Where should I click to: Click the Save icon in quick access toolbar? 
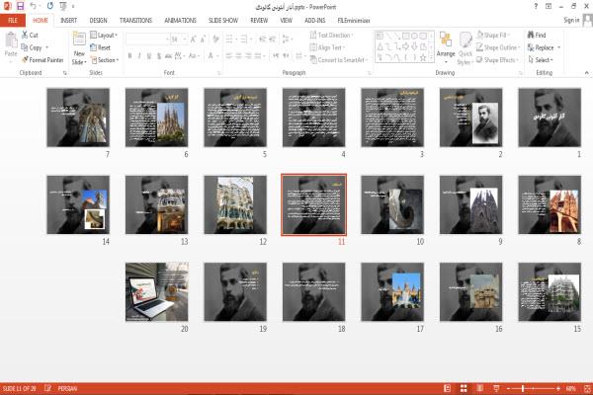click(20, 6)
